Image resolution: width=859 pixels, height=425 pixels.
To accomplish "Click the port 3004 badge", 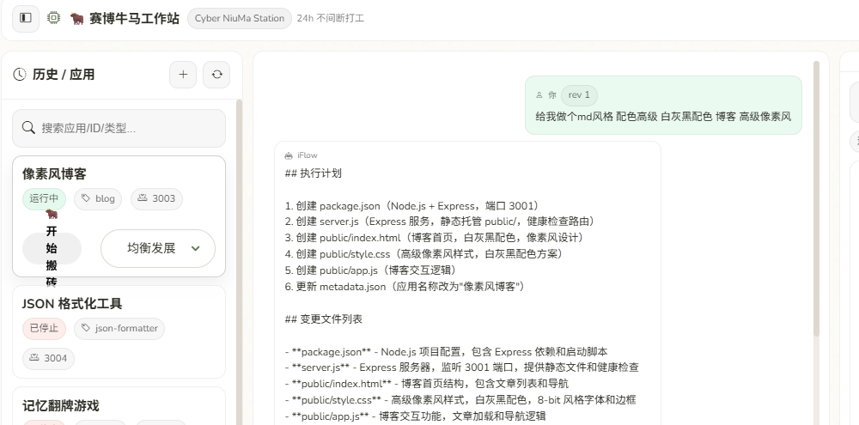I will 48,358.
